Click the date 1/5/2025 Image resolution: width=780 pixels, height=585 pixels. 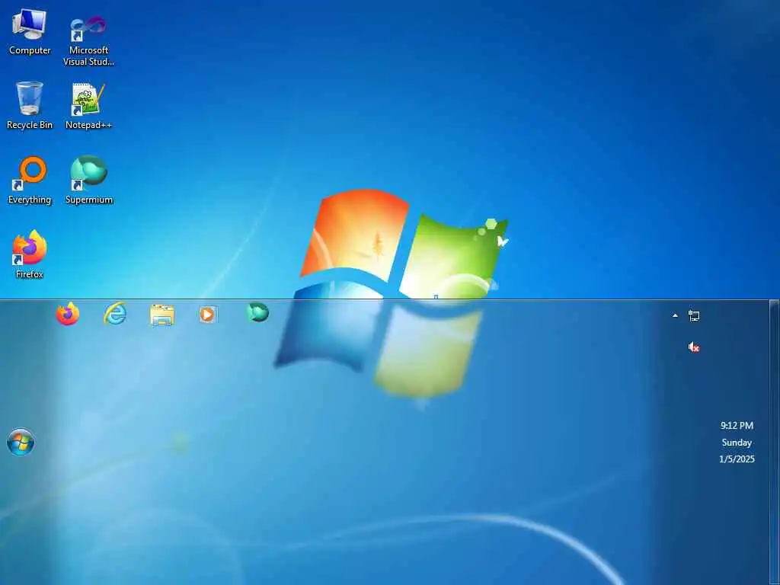point(737,459)
